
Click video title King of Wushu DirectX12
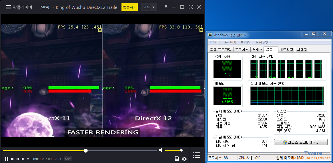[86, 7]
